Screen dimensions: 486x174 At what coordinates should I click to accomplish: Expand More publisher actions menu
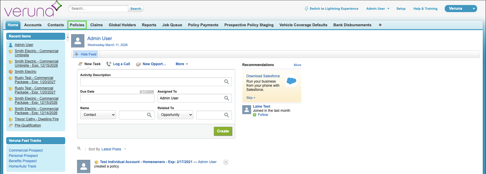(x=182, y=64)
